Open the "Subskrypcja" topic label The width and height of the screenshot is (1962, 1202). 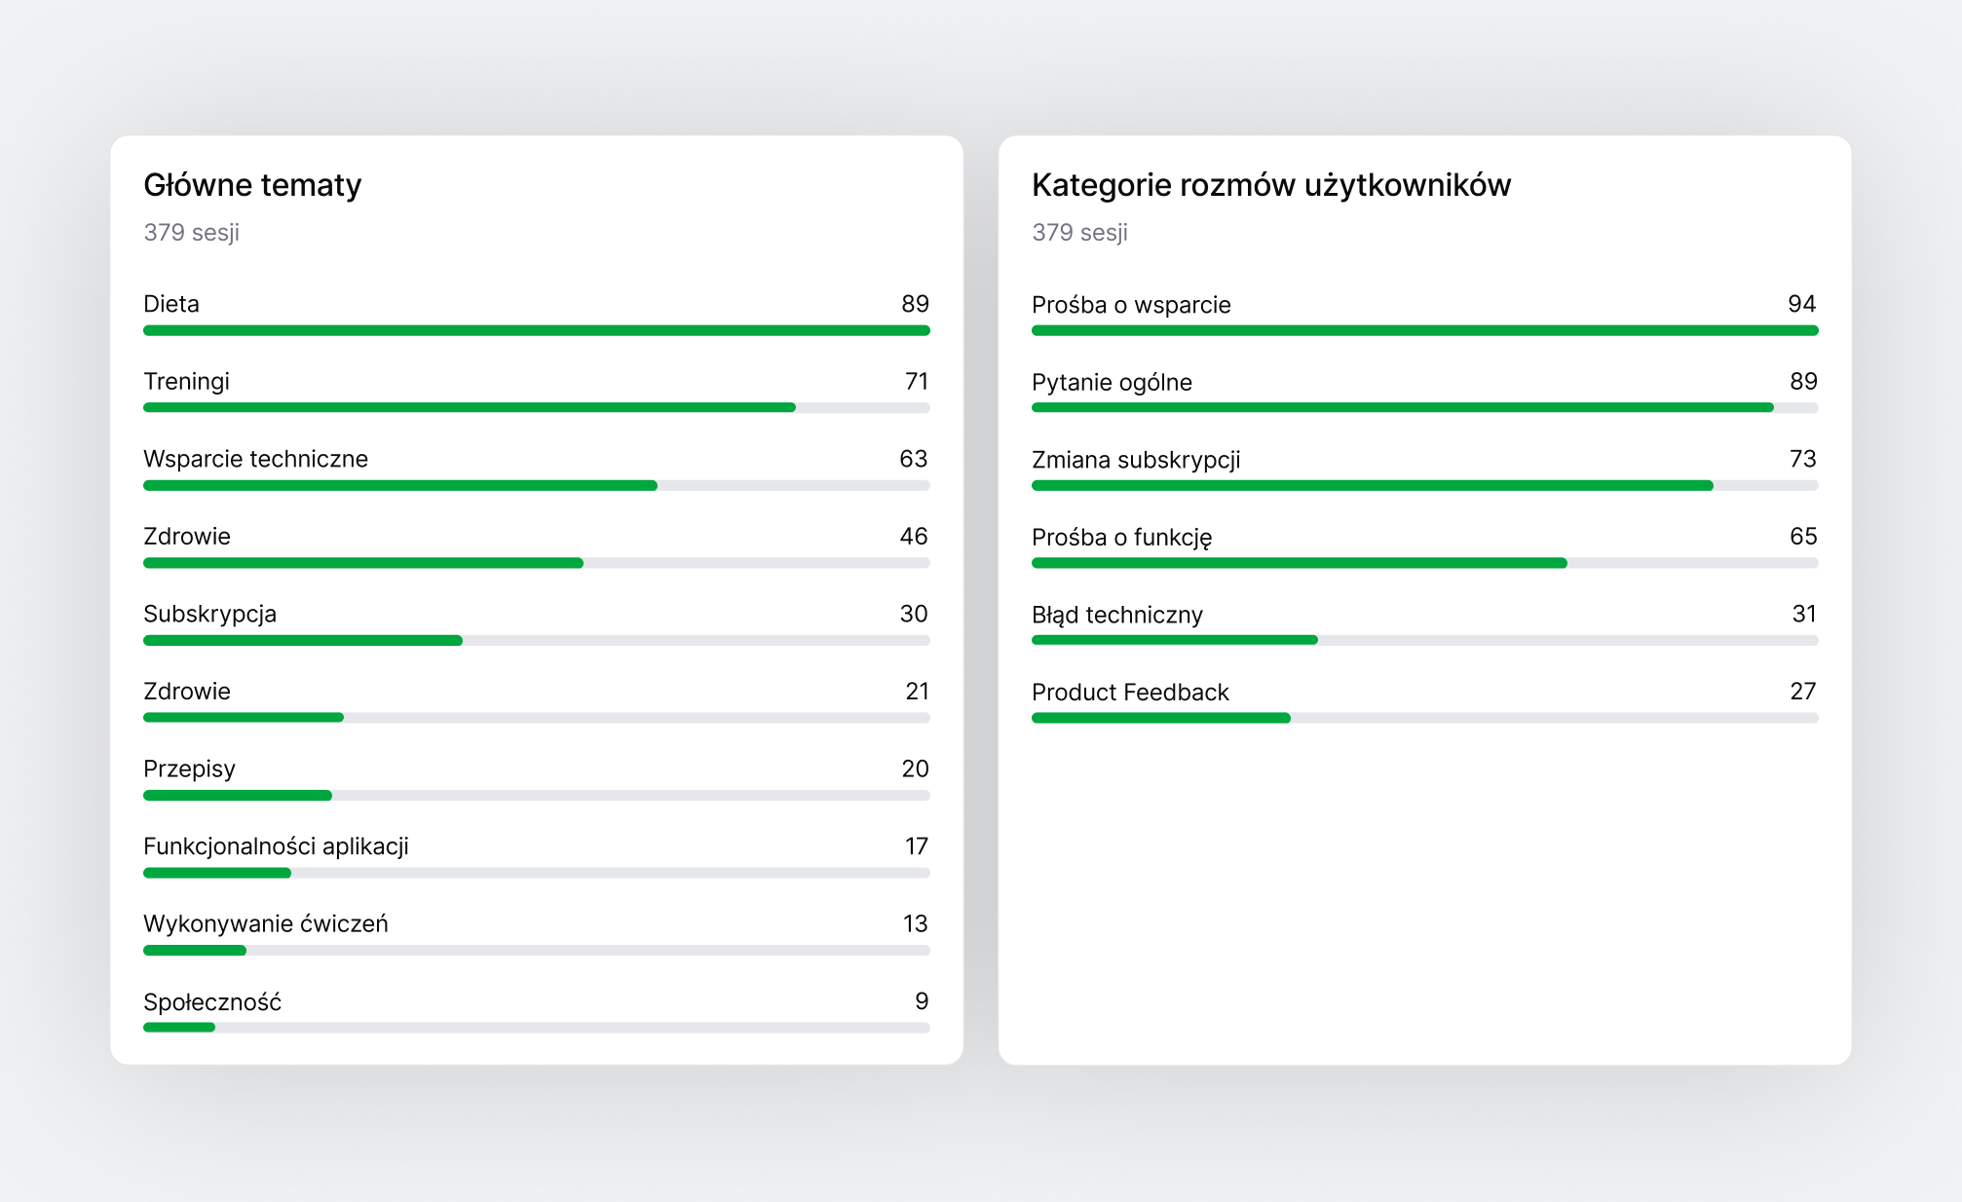[209, 614]
